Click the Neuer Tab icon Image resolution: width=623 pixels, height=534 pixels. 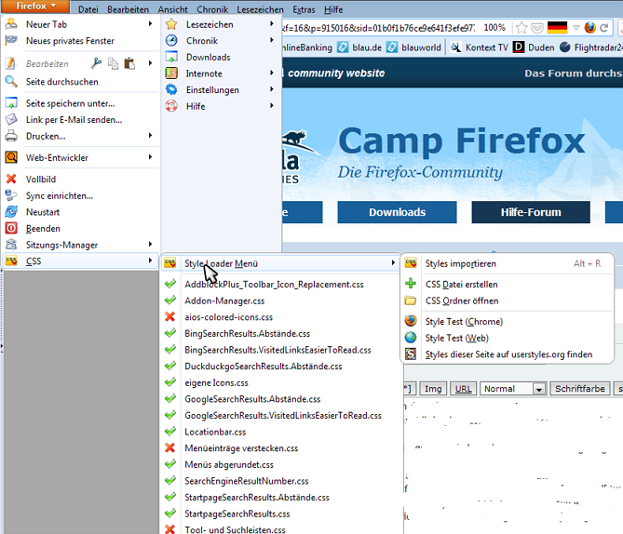[11, 24]
